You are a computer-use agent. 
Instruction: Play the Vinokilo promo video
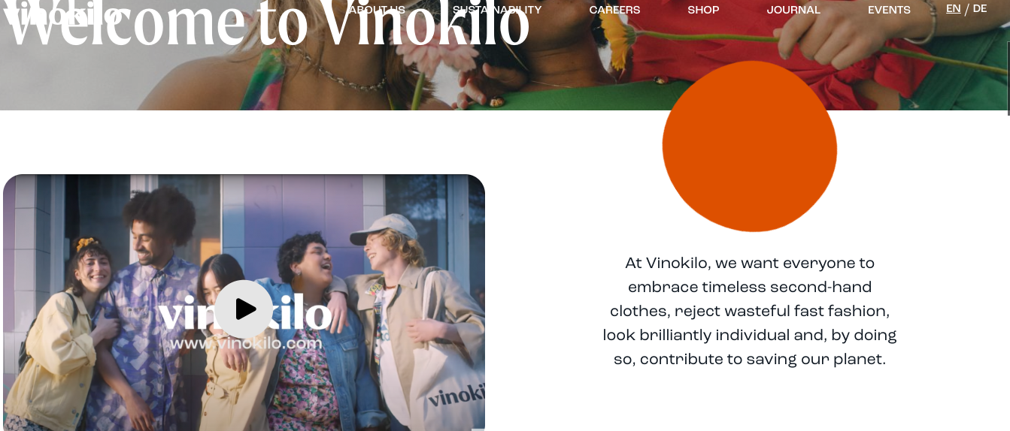[x=244, y=309]
